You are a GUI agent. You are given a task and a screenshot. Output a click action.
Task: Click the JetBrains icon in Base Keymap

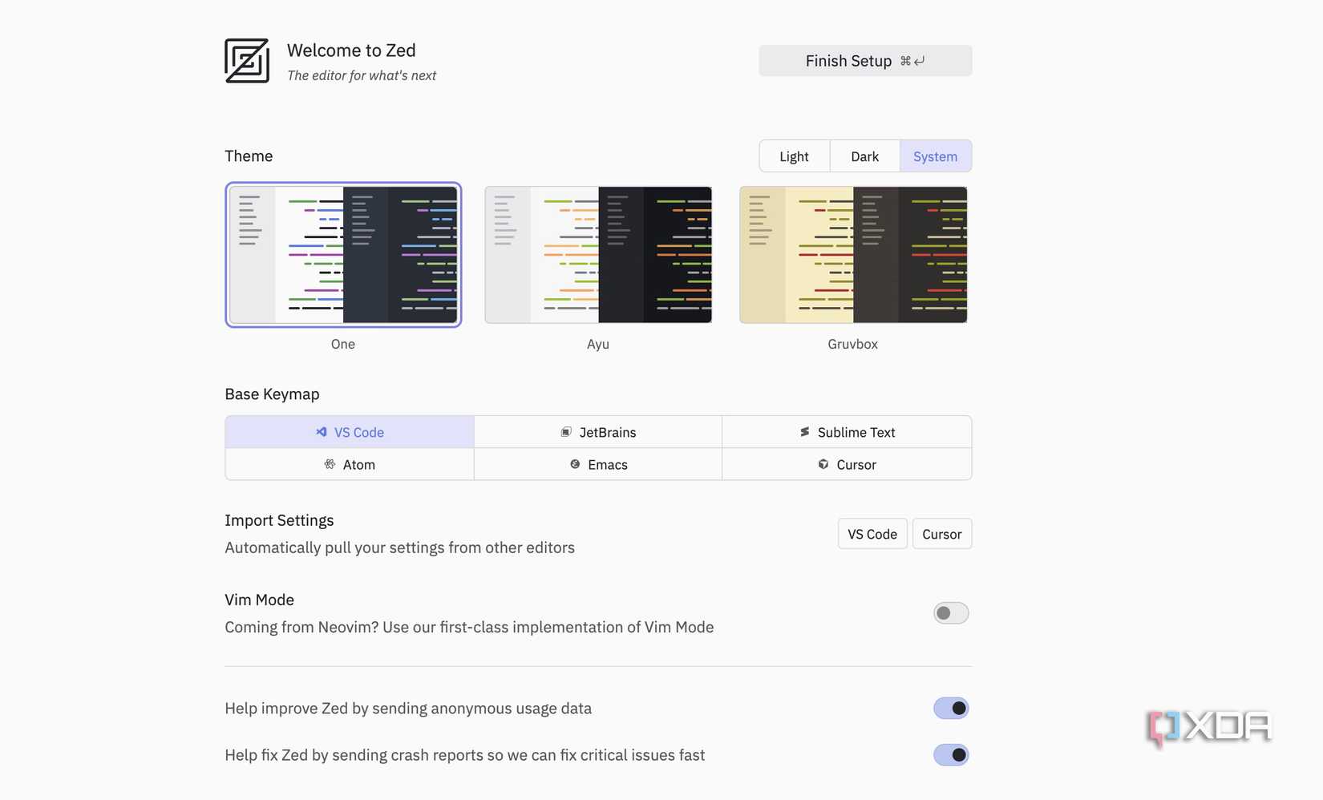point(565,432)
